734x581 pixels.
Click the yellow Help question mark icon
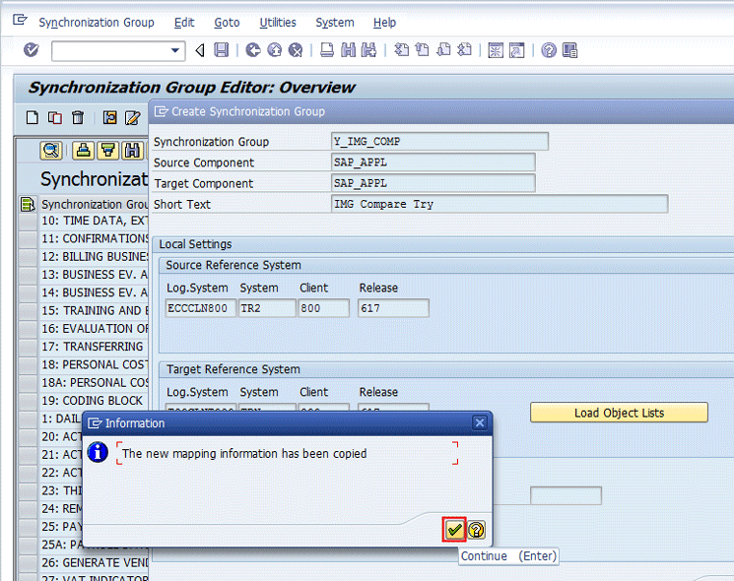tap(549, 50)
